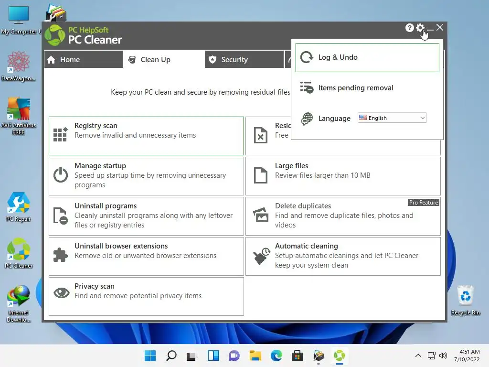Click the taskbar Search magnifier icon

(x=171, y=356)
